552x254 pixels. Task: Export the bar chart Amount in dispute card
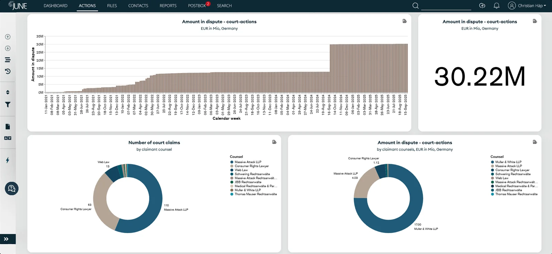[405, 21]
